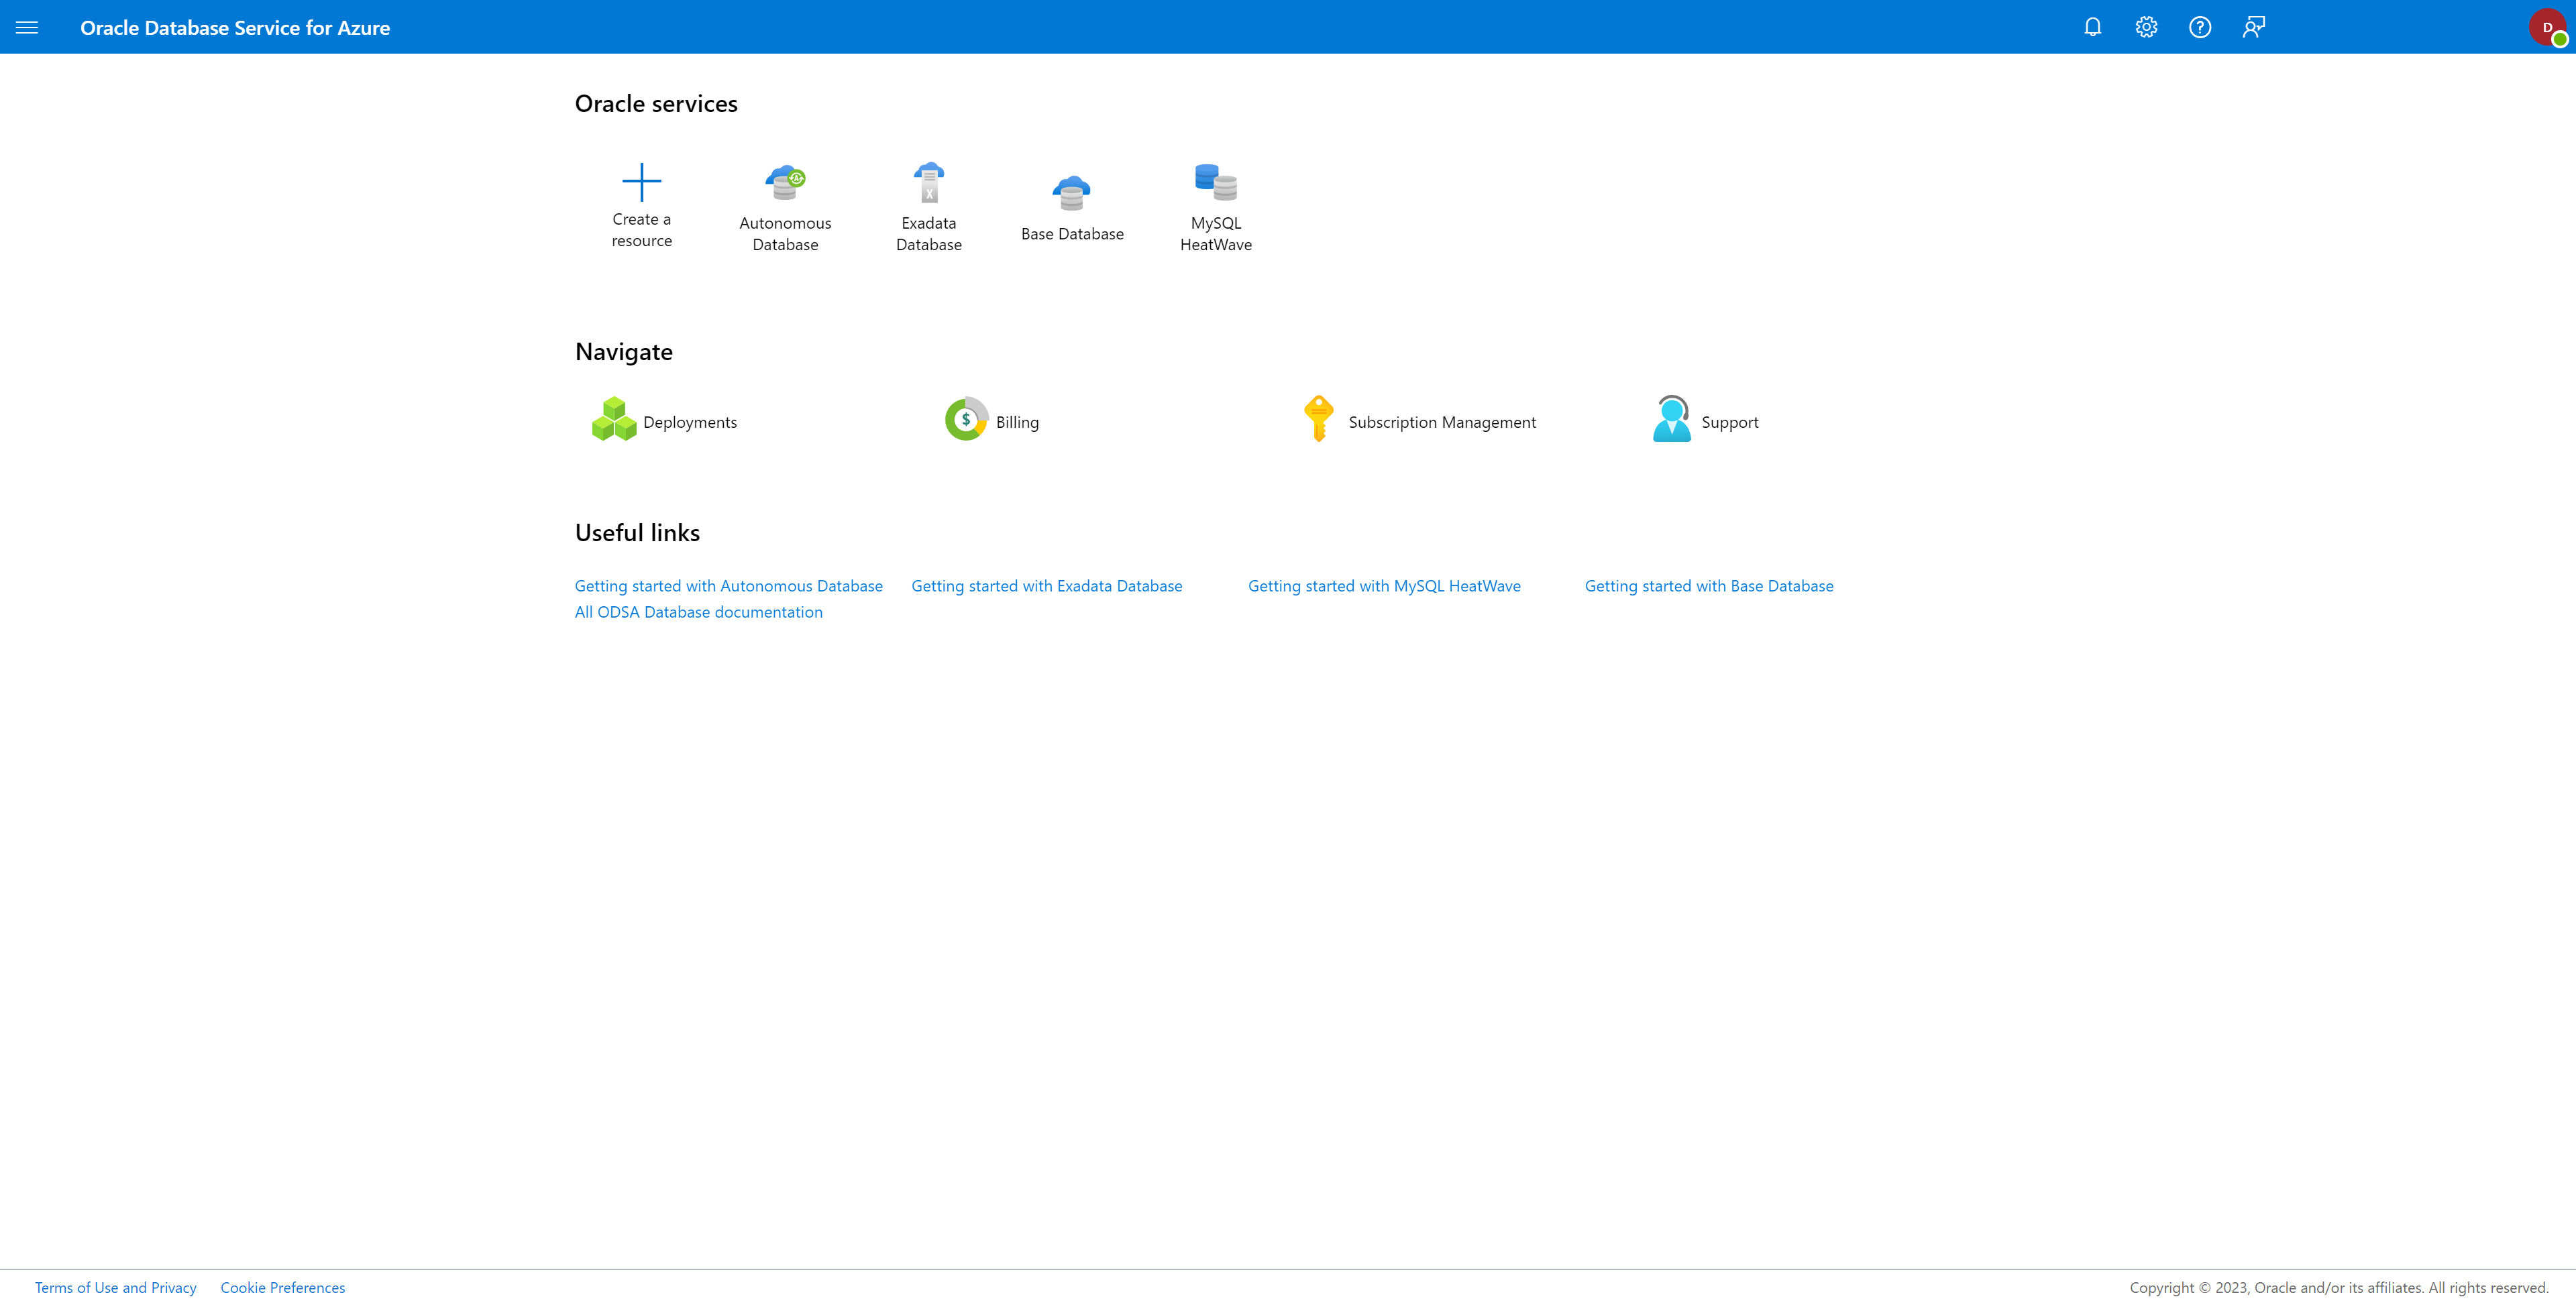The image size is (2576, 1309).
Task: Open the Base Database service icon
Action: 1072,192
